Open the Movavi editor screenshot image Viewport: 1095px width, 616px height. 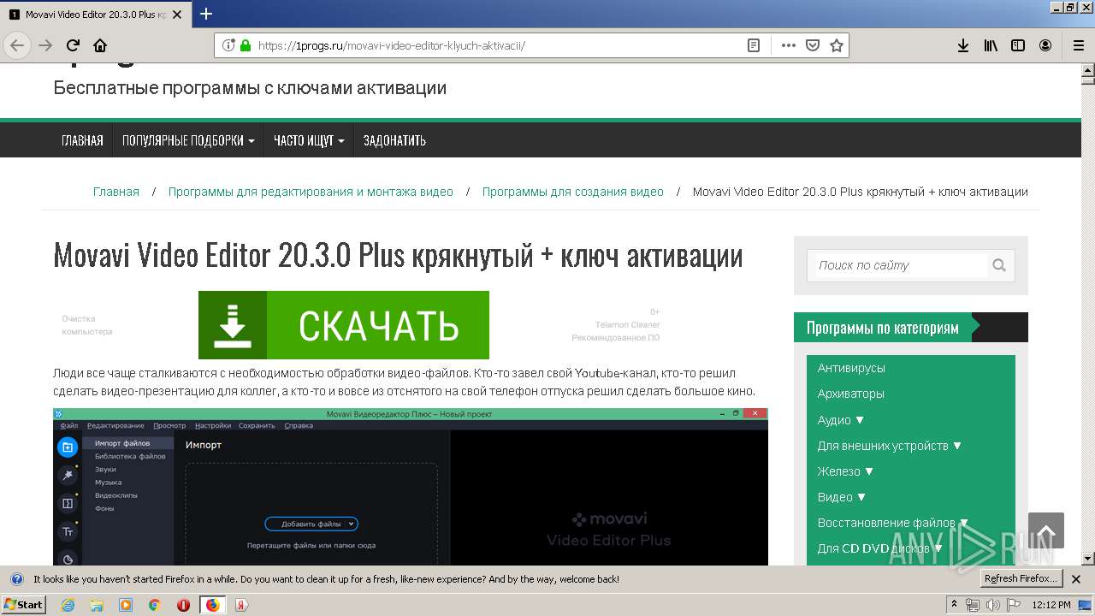click(x=411, y=487)
